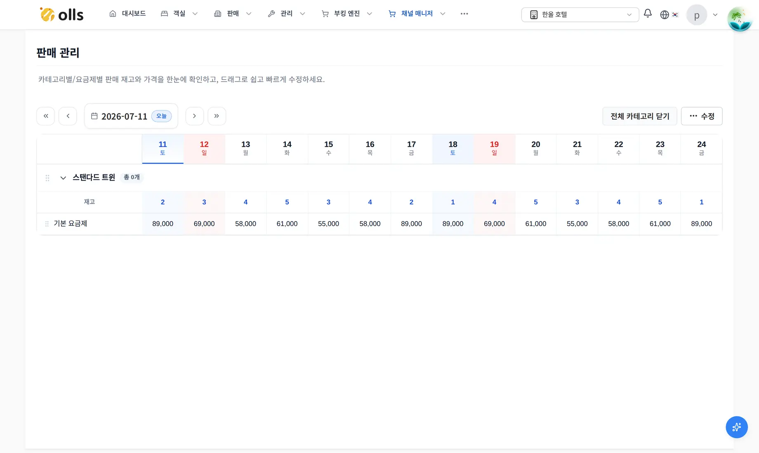Screen dimensions: 759x453
Task: Click the 오늘 today badge
Action: [161, 116]
